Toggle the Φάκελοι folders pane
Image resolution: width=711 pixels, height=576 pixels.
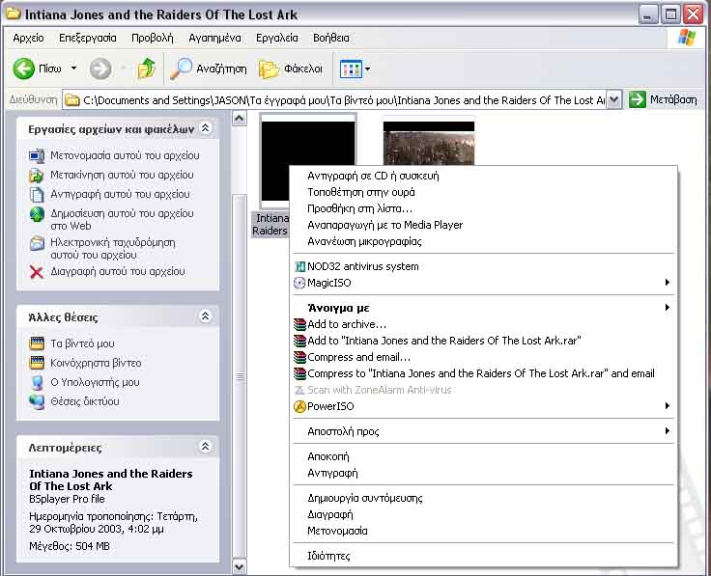(x=291, y=69)
